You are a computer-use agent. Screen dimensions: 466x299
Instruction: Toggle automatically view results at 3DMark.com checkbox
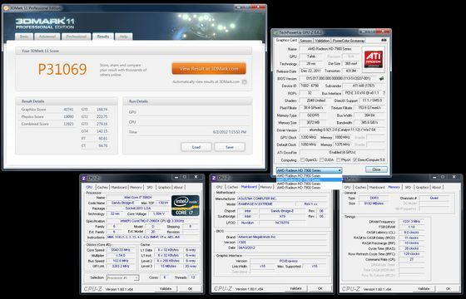click(x=245, y=82)
